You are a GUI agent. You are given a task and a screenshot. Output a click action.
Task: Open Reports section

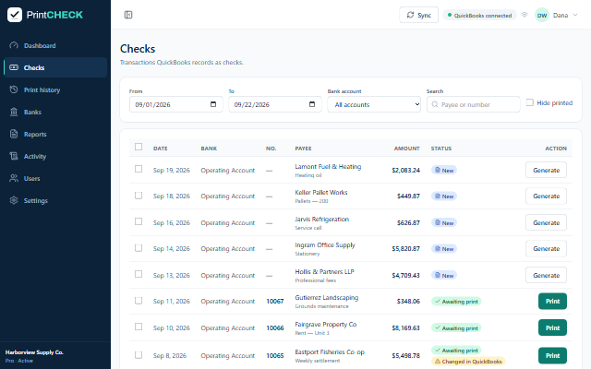pyautogui.click(x=55, y=134)
